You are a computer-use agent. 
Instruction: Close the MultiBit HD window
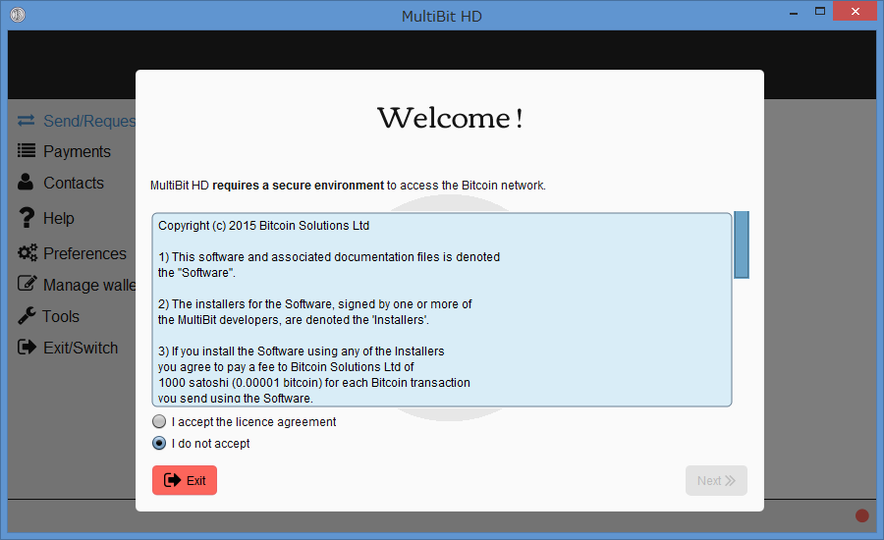coord(855,12)
